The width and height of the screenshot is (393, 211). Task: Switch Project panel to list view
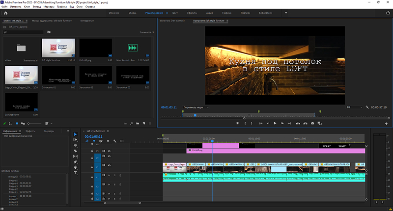[10, 123]
